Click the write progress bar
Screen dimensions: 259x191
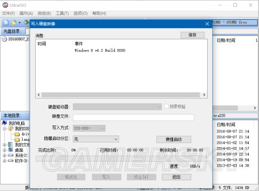tap(121, 158)
